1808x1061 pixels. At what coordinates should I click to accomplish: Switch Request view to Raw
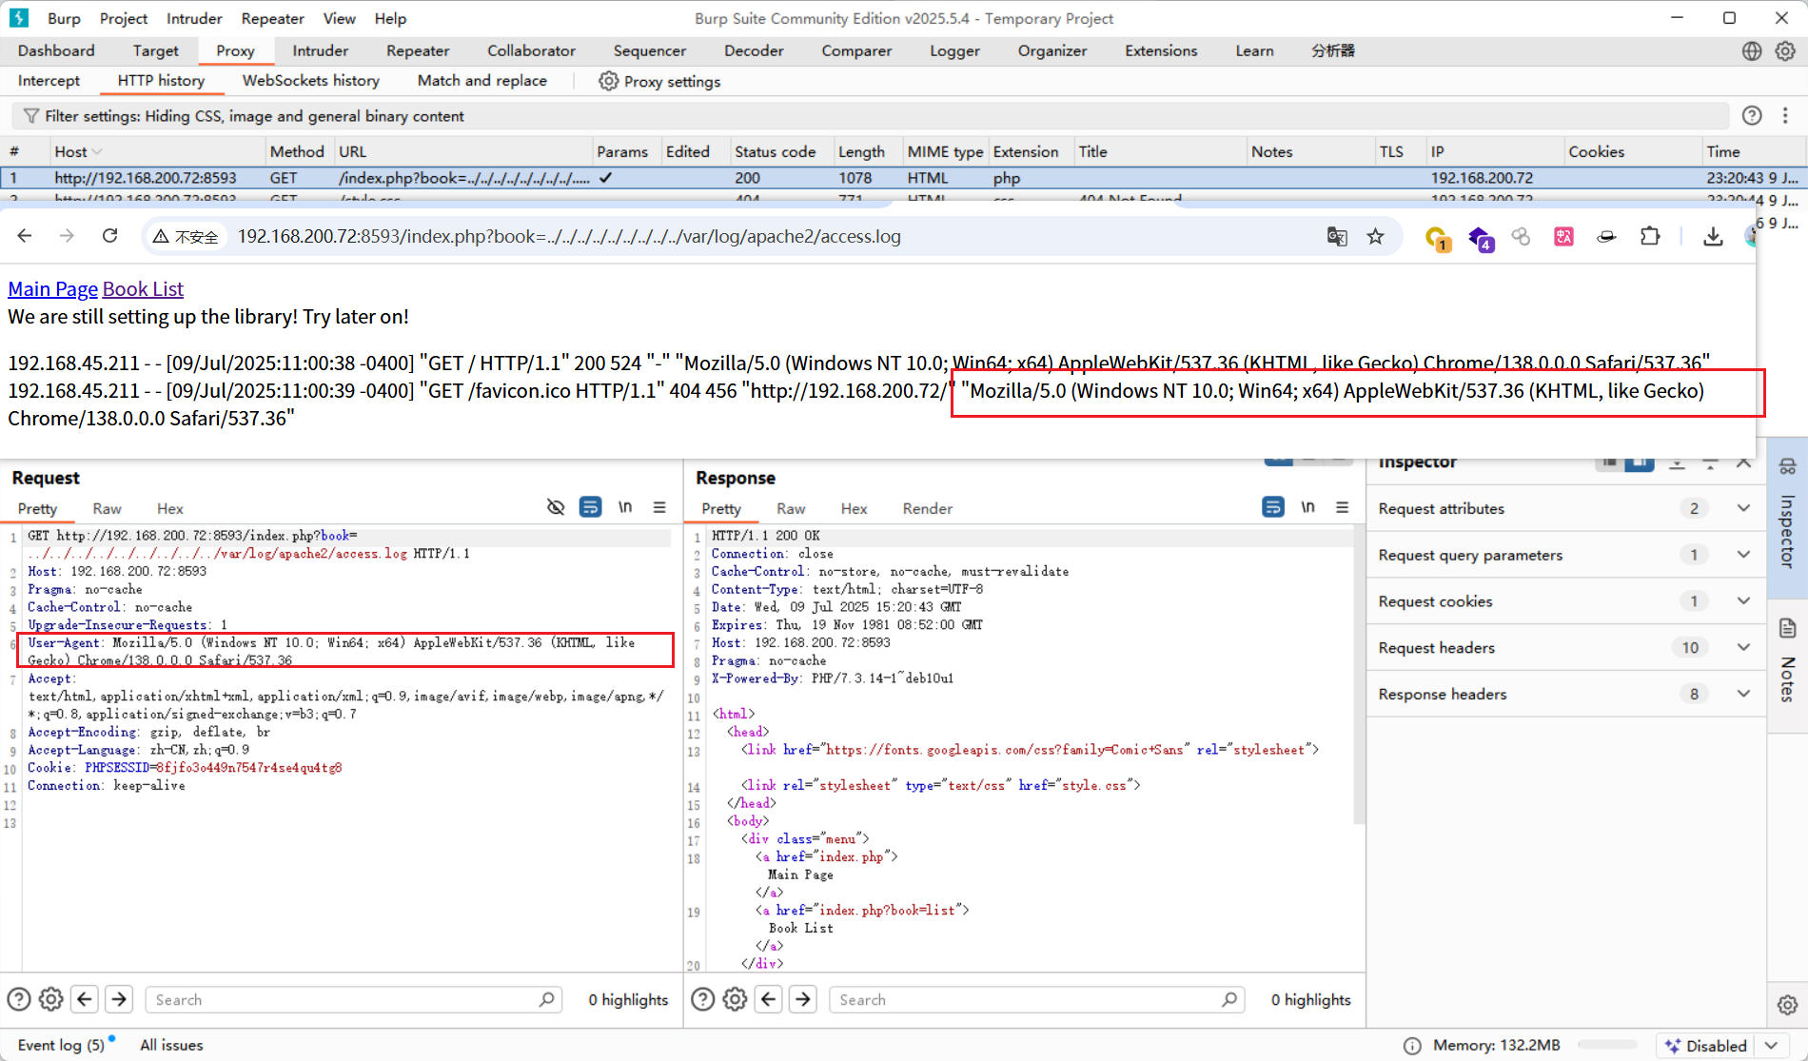(107, 509)
